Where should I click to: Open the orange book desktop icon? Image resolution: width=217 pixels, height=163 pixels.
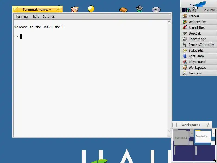click(x=123, y=10)
